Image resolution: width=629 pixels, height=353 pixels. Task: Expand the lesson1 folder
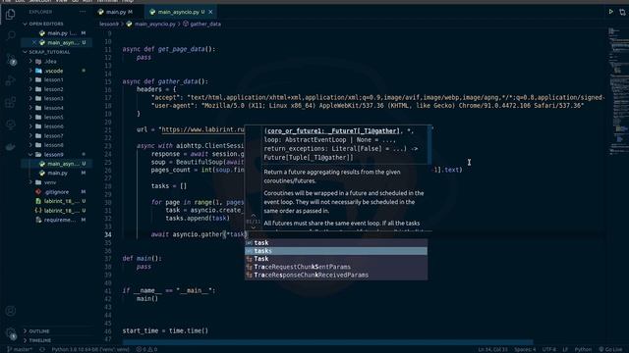pyautogui.click(x=53, y=79)
